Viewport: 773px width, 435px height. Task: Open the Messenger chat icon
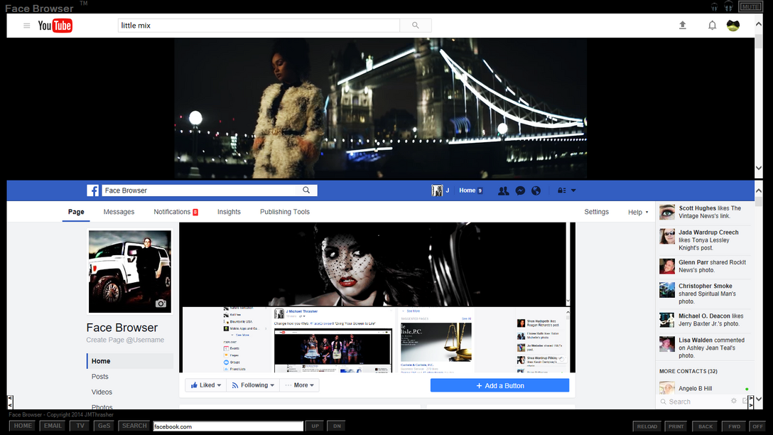pos(520,190)
